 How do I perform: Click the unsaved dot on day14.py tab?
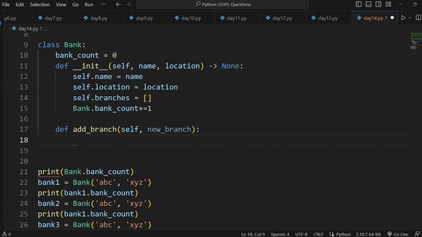(x=392, y=18)
